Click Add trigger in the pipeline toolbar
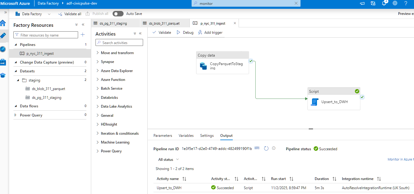Image resolution: width=414 pixels, height=194 pixels. tap(210, 33)
